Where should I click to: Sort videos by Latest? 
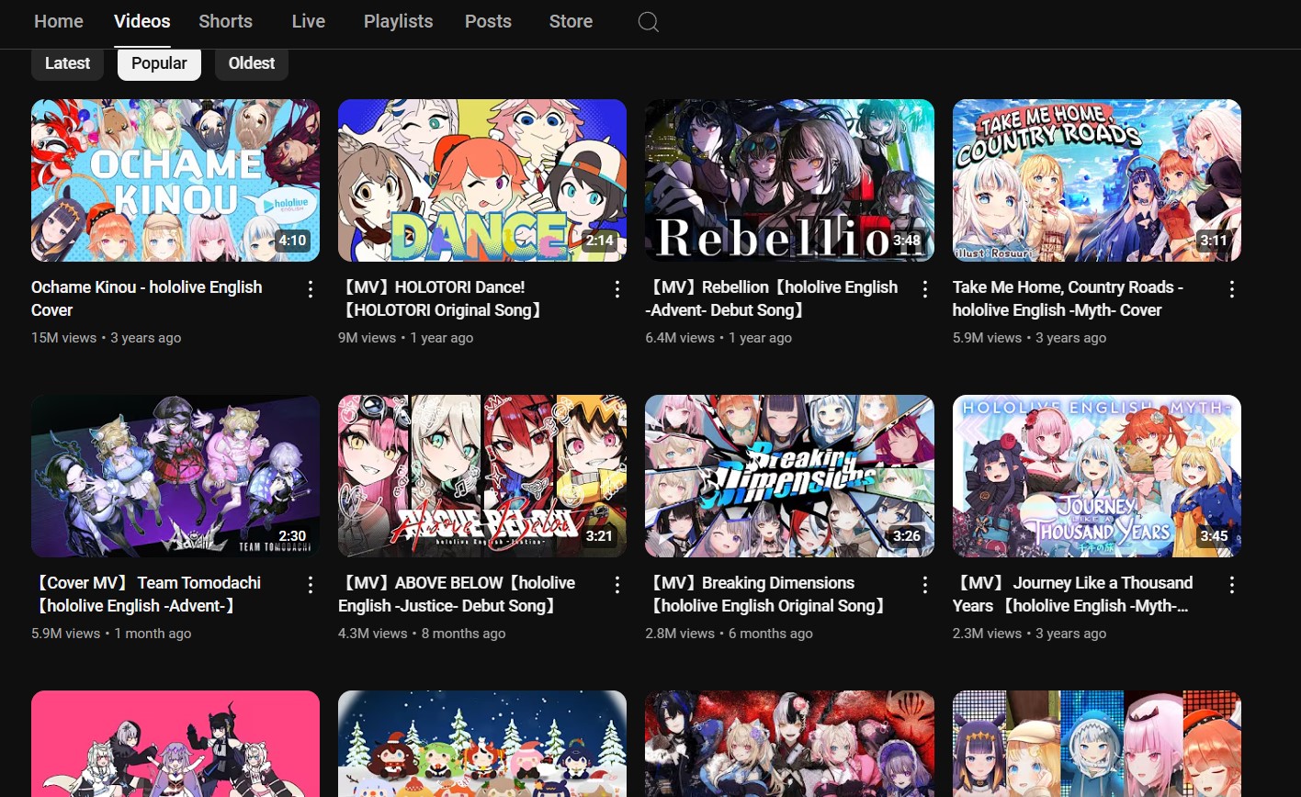tap(67, 63)
